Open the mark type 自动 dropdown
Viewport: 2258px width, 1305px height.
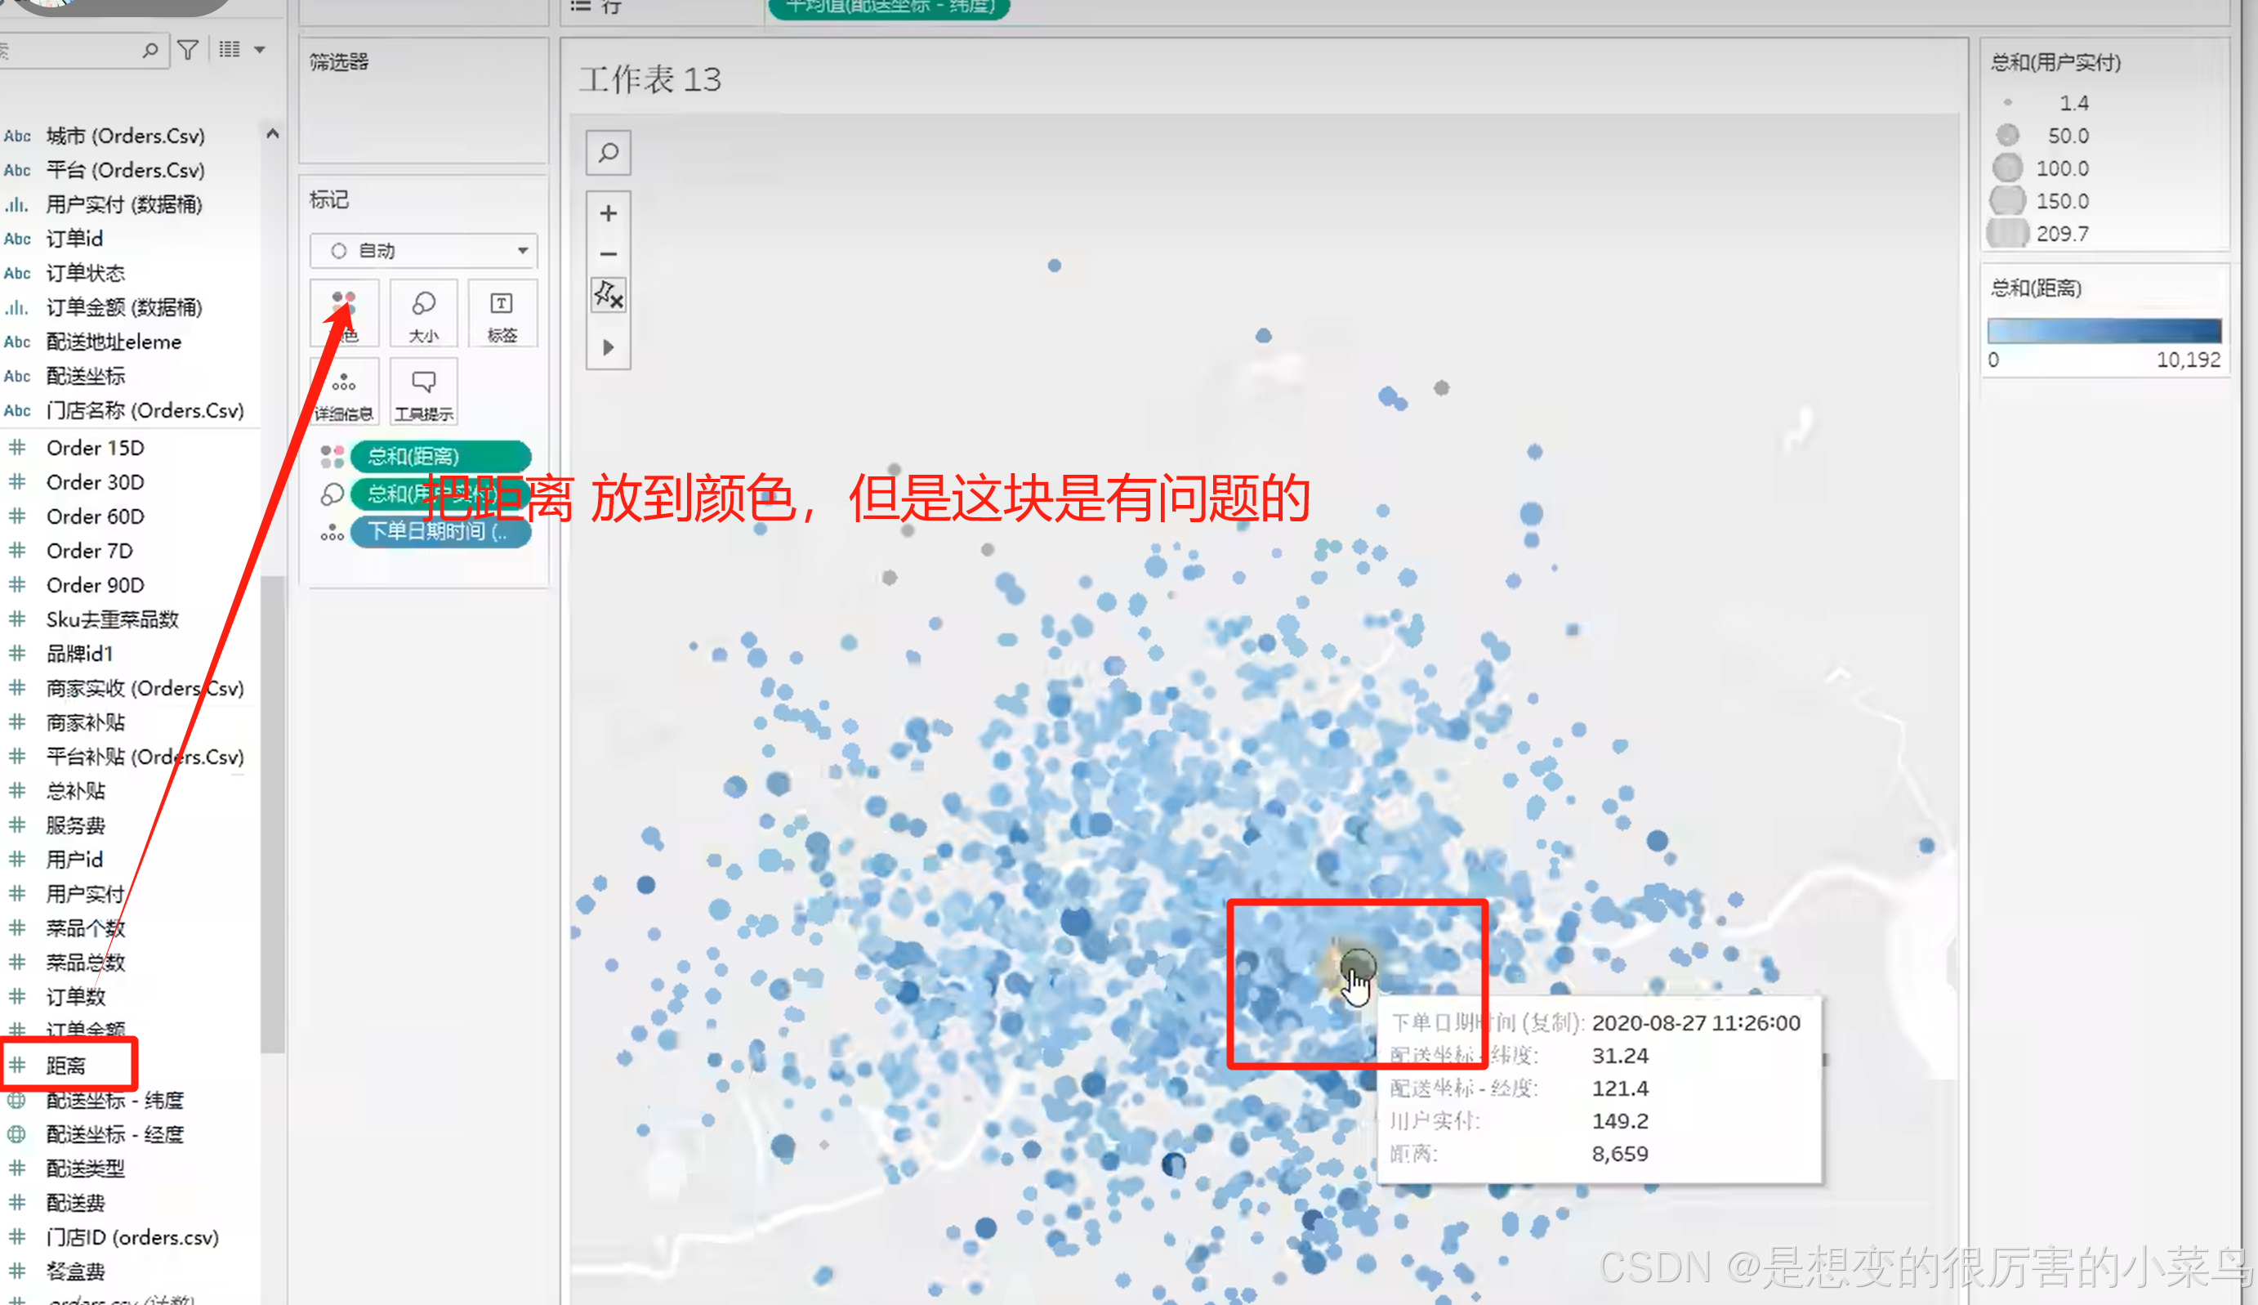tap(423, 251)
